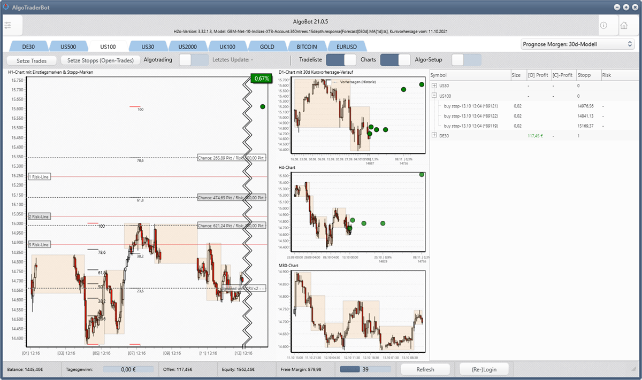The height and width of the screenshot is (380, 642).
Task: Enable the Algotrading switch
Action: (x=193, y=60)
